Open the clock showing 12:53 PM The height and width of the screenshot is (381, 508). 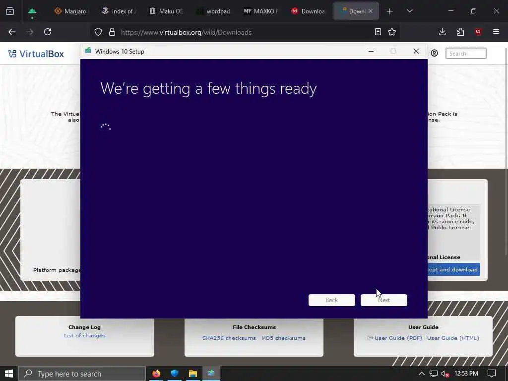466,374
